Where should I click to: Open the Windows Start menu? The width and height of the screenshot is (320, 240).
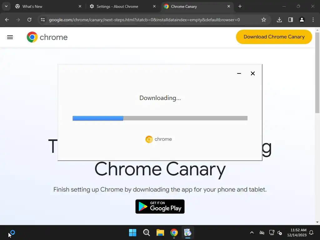coord(132,232)
